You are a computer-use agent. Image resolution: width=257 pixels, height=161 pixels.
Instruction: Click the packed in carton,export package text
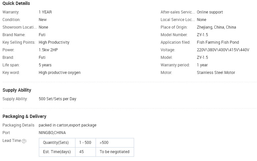coord(68,125)
